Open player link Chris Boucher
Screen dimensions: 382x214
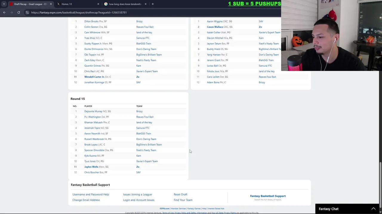click(x=92, y=172)
